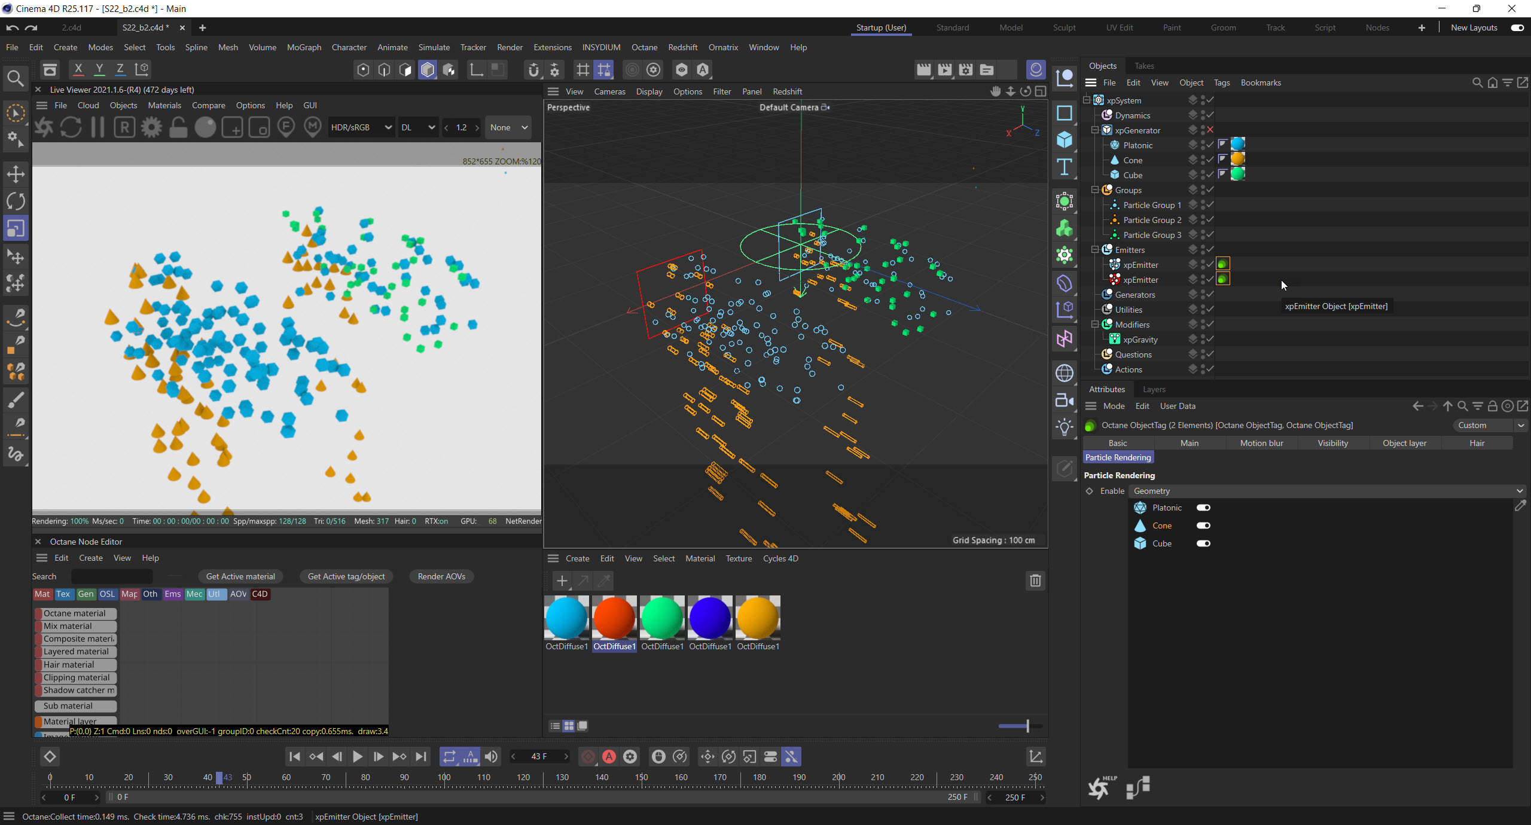Click the Camera object icon in the side palette

tap(1065, 400)
